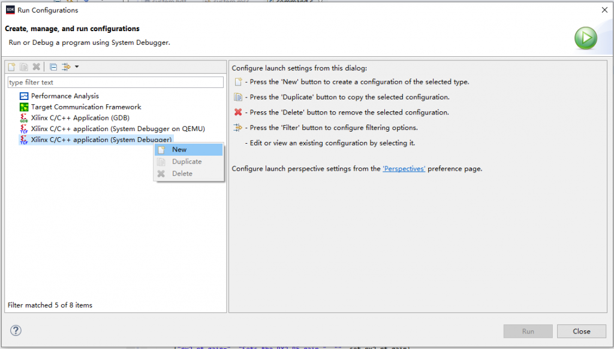Click the Filter icon in instructions panel
Viewport: 614px width, 349px height.
238,128
